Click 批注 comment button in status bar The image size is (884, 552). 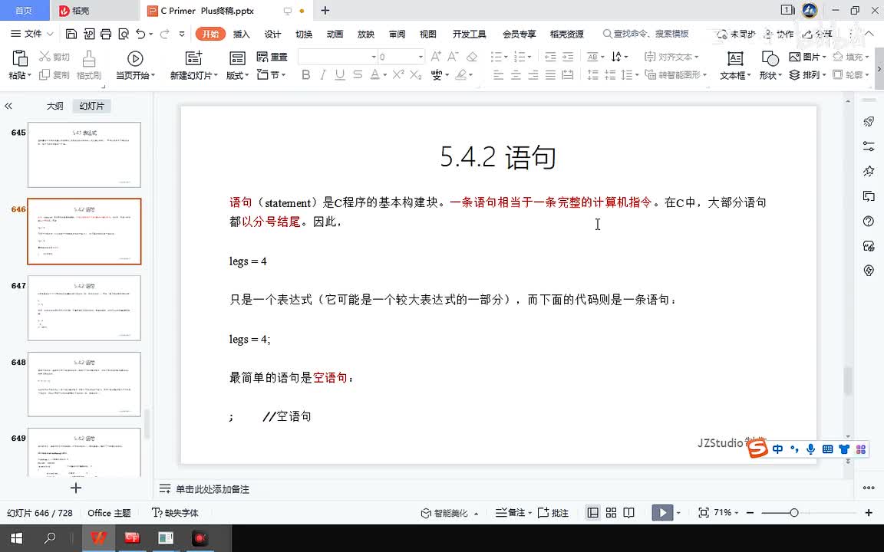click(553, 513)
